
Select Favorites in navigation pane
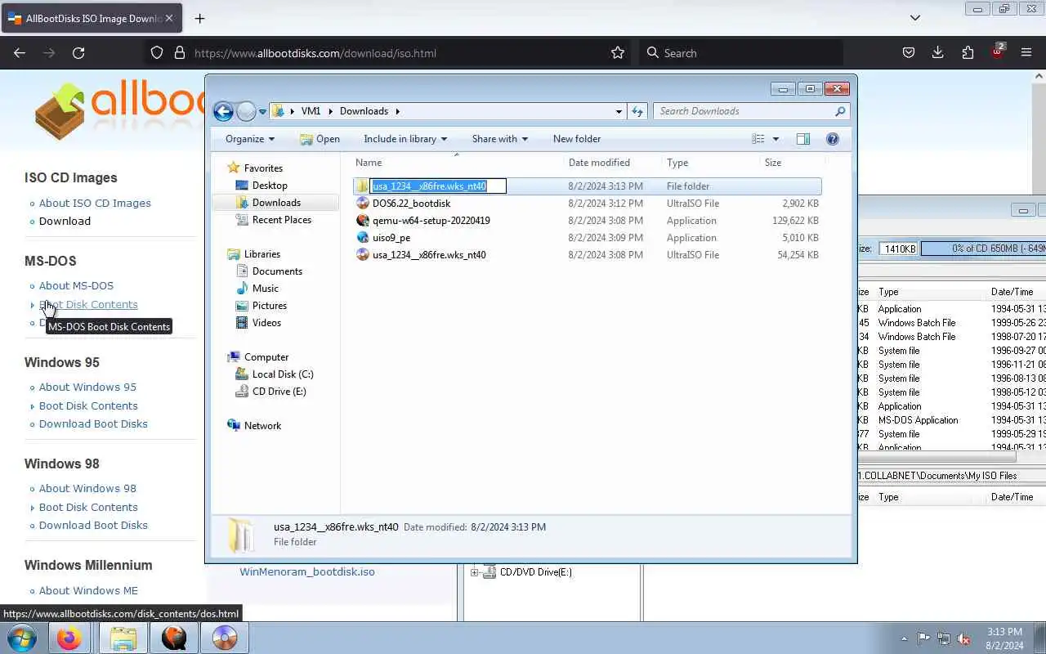coord(263,168)
